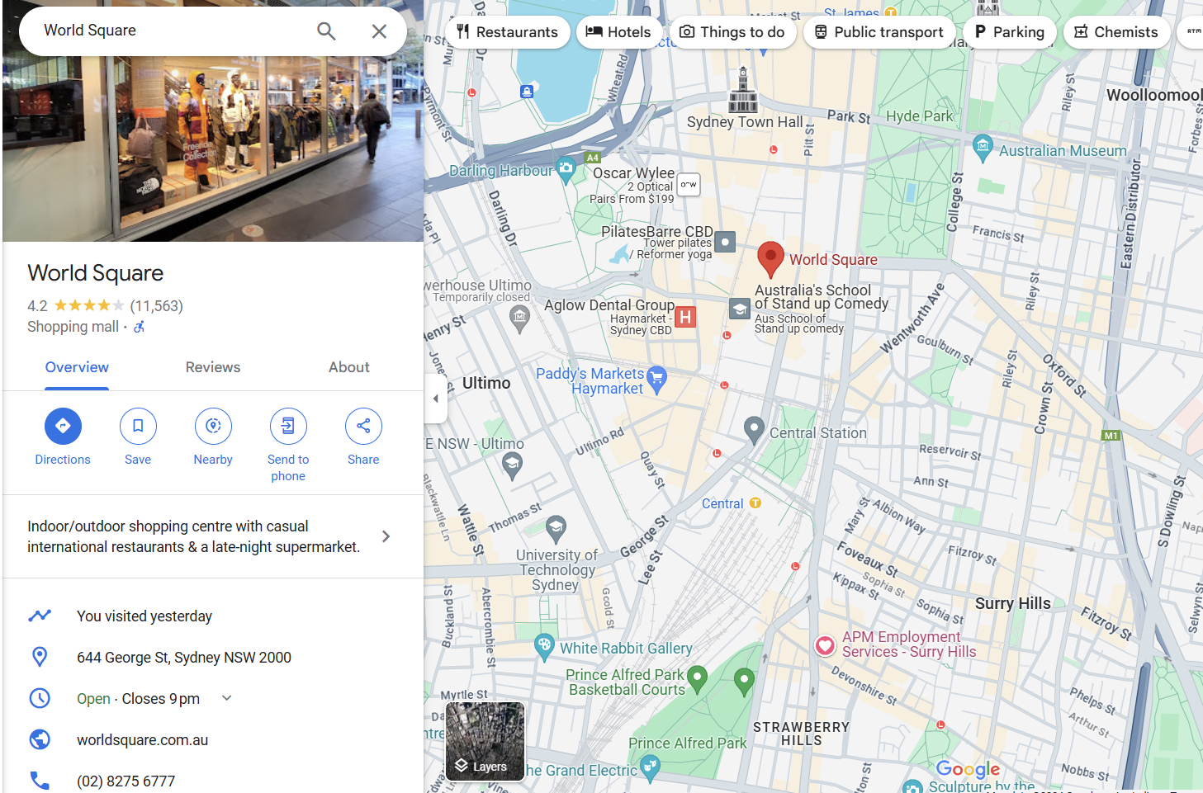Collapse the side panel arrow
This screenshot has width=1203, height=793.
tap(435, 399)
